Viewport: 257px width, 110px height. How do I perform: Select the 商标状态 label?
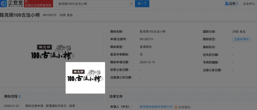tap(210, 39)
